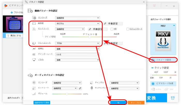This screenshot has width=181, height=105.
Task: Open the 解像度 dropdown showing オリジナル
Action: point(78,23)
